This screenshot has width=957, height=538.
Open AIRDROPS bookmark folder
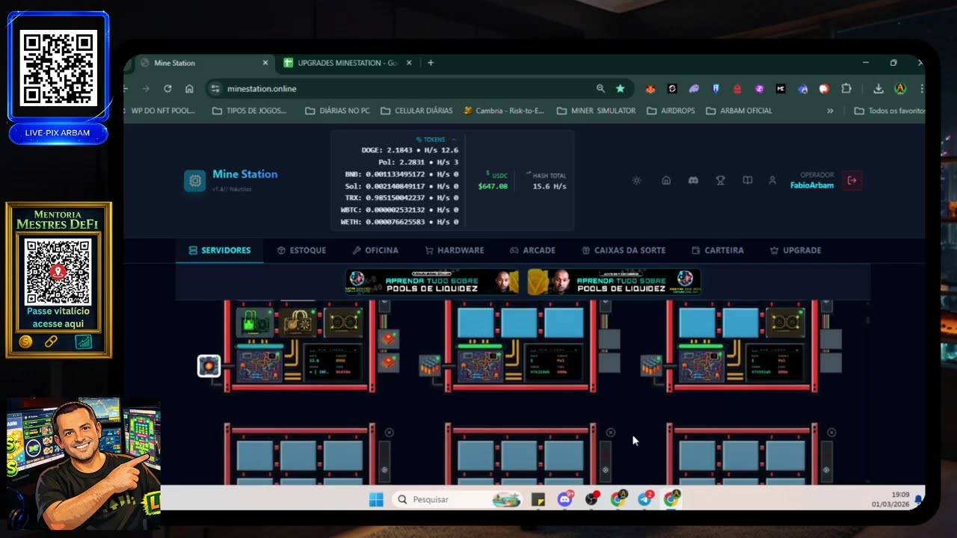tap(671, 111)
